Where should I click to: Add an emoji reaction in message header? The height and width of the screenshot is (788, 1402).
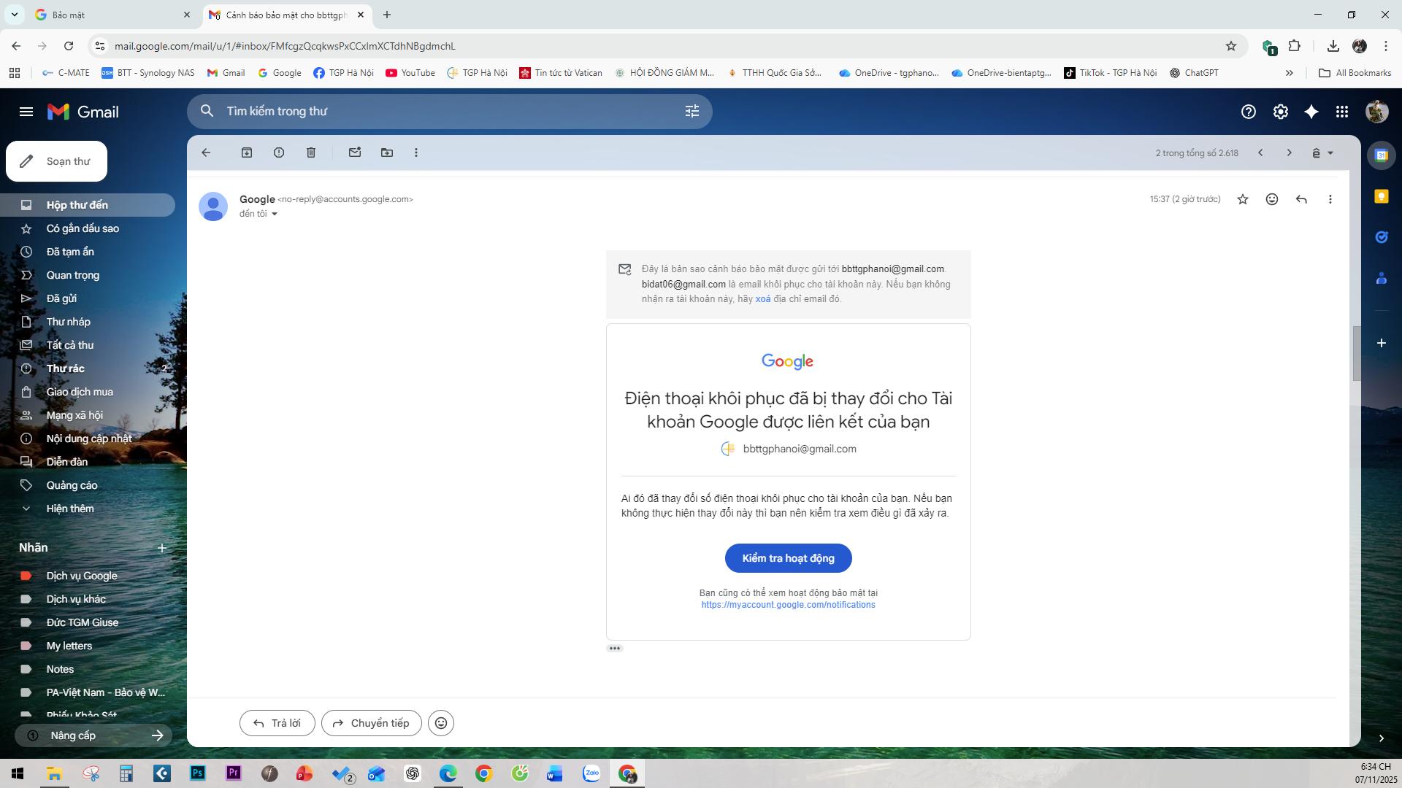point(1272,199)
